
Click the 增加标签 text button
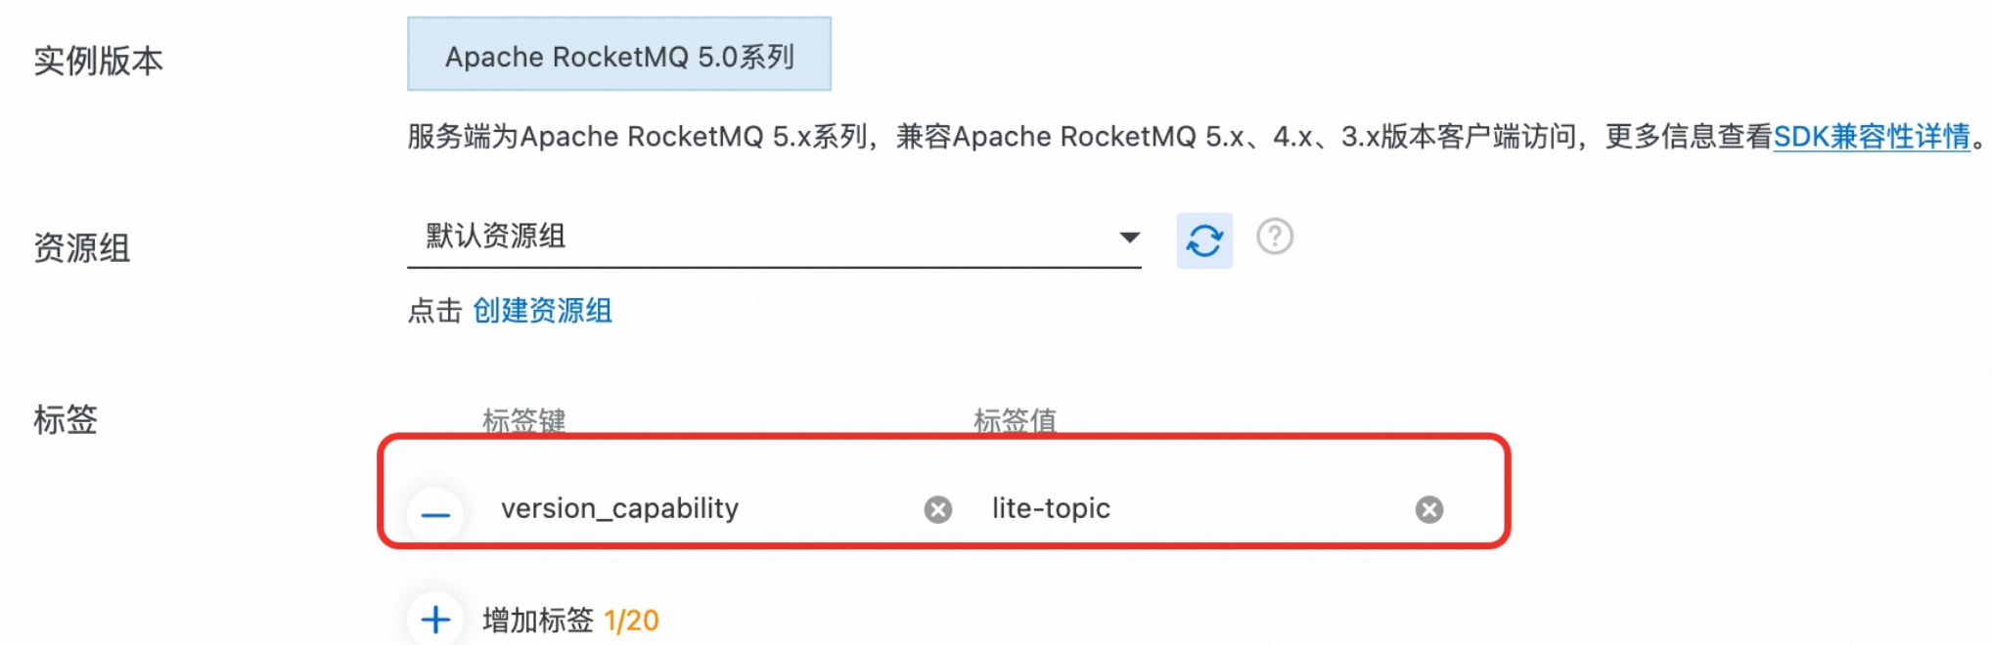[x=538, y=621]
